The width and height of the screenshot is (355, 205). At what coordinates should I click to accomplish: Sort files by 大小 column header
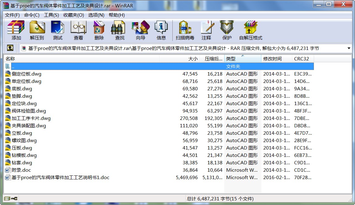[x=180, y=59]
